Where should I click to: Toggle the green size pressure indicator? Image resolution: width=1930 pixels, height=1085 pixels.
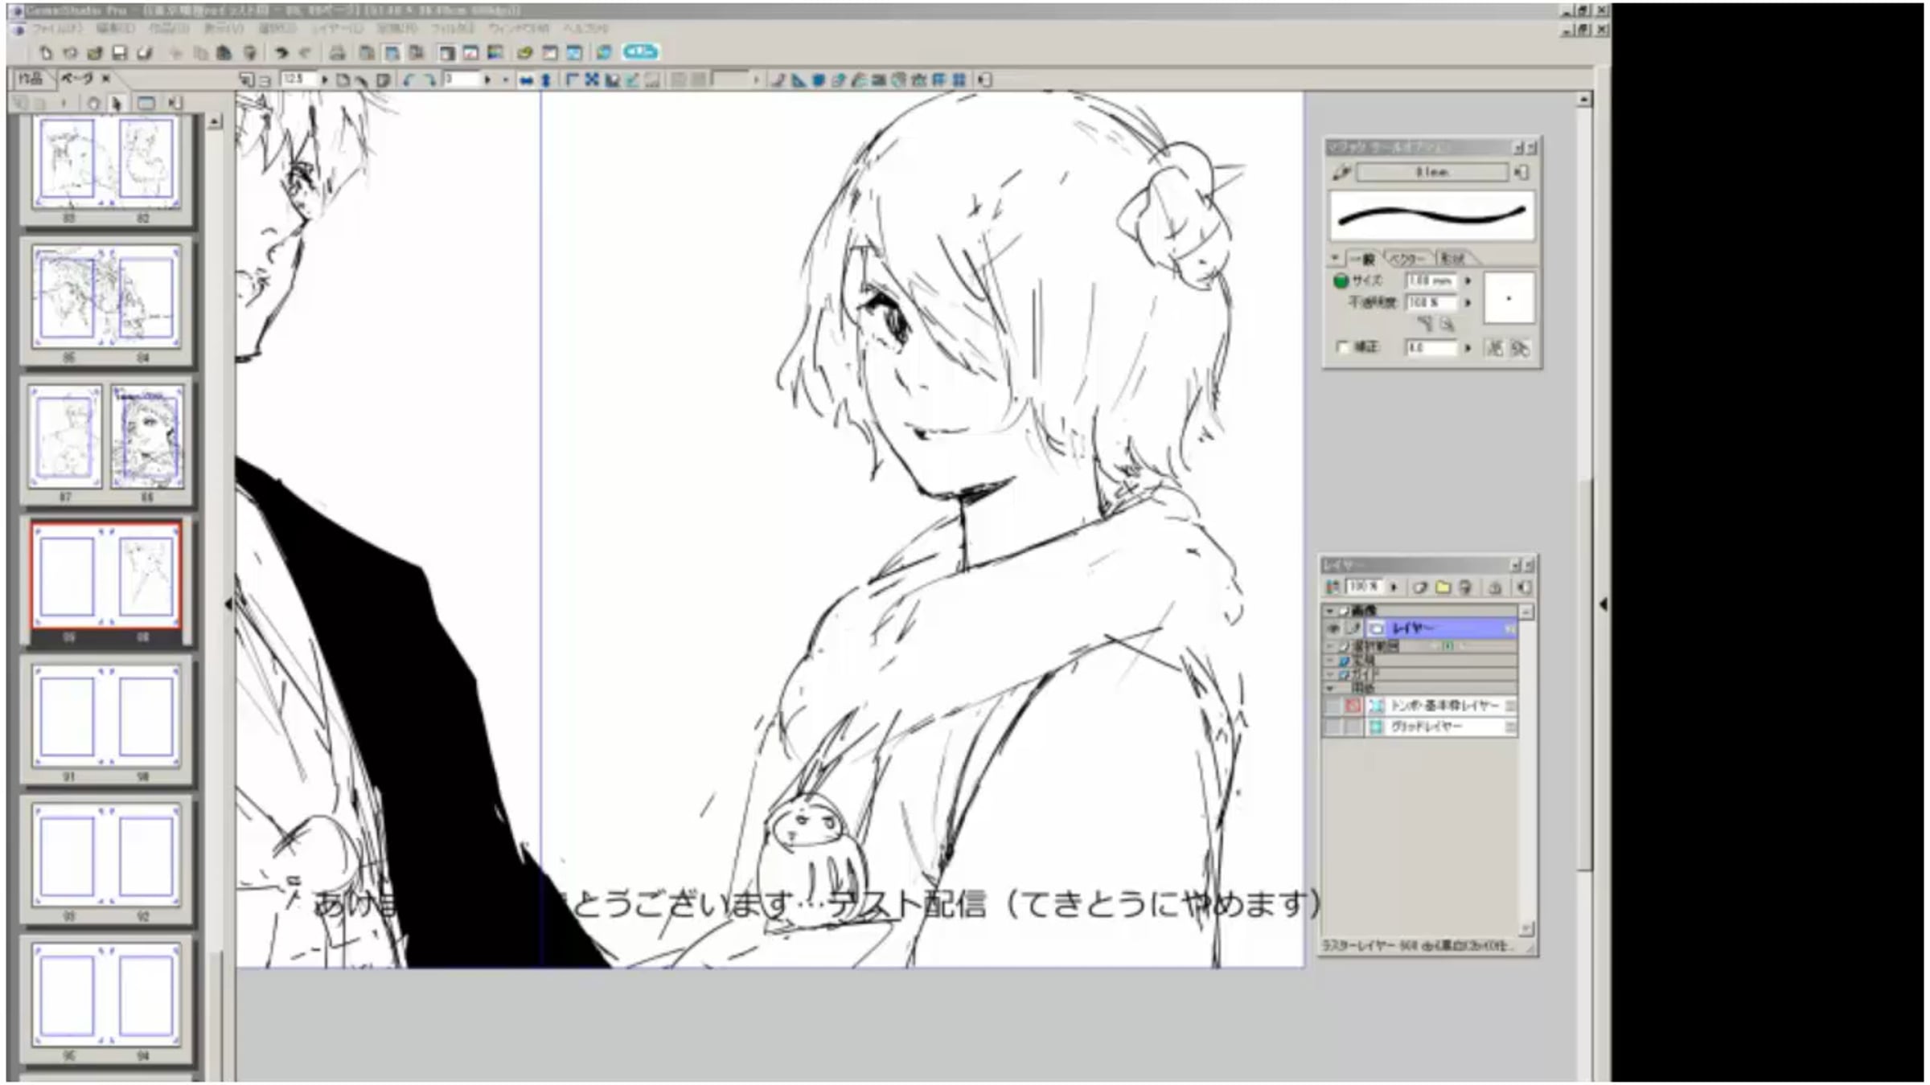point(1341,280)
